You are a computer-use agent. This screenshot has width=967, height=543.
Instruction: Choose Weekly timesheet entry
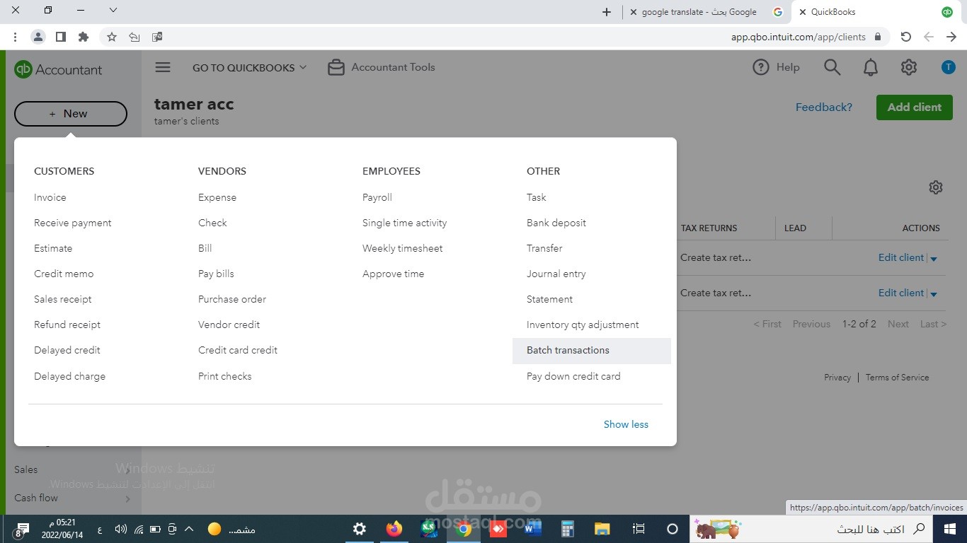click(402, 248)
